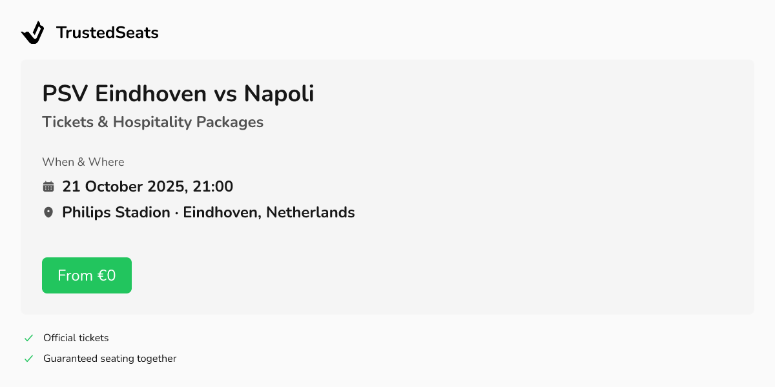Click the green checkmark beside Official tickets
Viewport: 775px width, 387px height.
coord(28,337)
